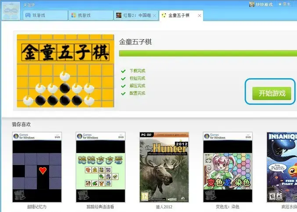This screenshot has height=212, width=297.
Task: Click the 红警2 game icon in tab
Action: (x=119, y=15)
